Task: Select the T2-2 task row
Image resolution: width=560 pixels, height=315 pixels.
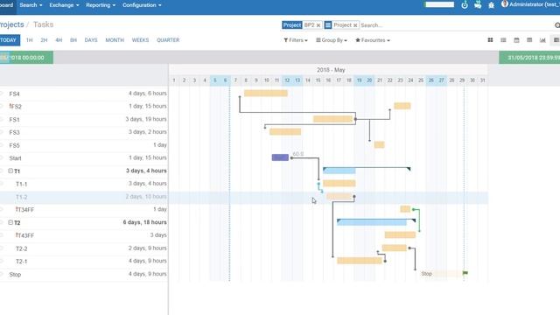Action: click(84, 248)
